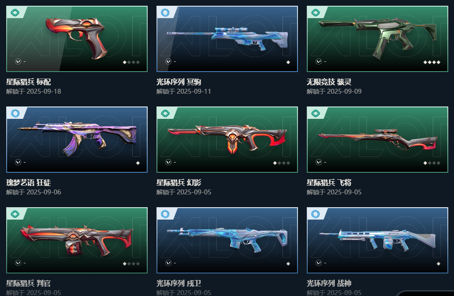
Task: Click round chevron icon on 光环序列 战神 card
Action: [x=318, y=263]
